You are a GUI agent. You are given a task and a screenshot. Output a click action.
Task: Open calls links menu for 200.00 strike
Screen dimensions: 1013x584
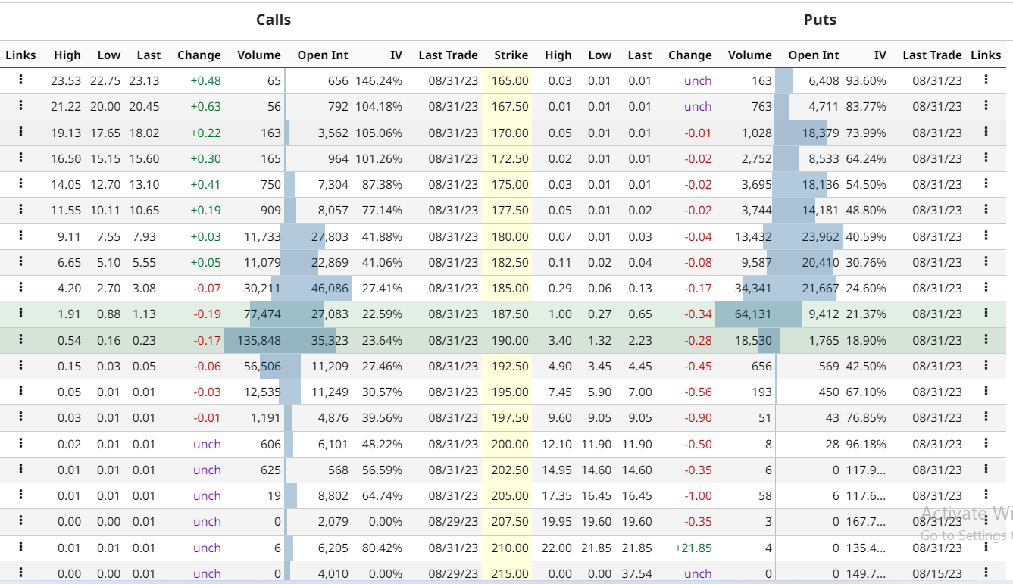click(x=20, y=443)
